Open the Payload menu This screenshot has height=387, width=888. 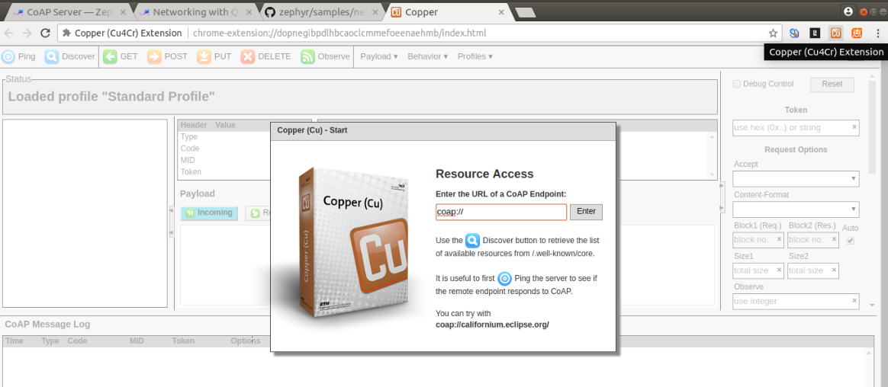pos(379,56)
